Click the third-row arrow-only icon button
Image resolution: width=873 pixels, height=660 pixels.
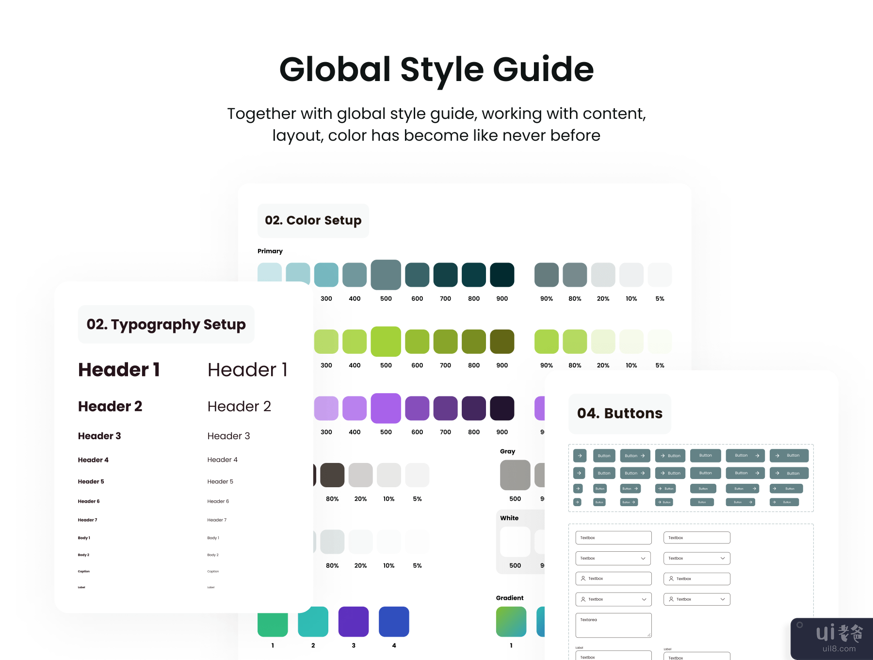tap(578, 489)
